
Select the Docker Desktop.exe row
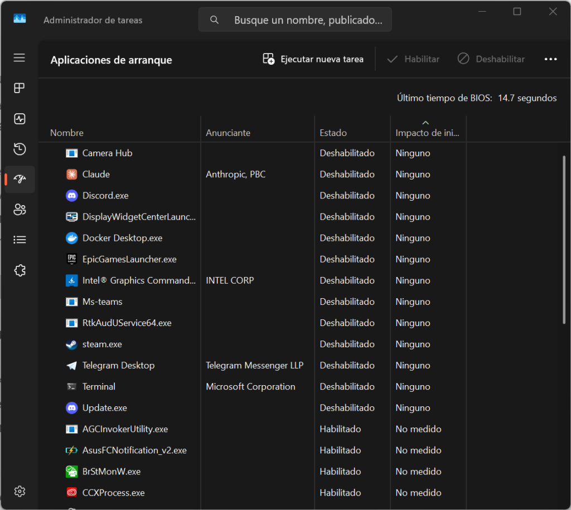tap(122, 238)
